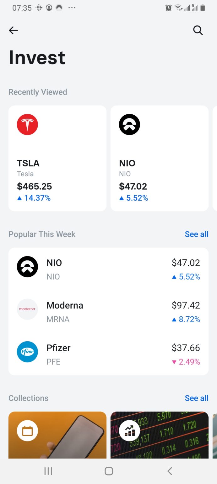The width and height of the screenshot is (217, 484).
Task: Click the Pfizer logo icon
Action: pyautogui.click(x=27, y=352)
